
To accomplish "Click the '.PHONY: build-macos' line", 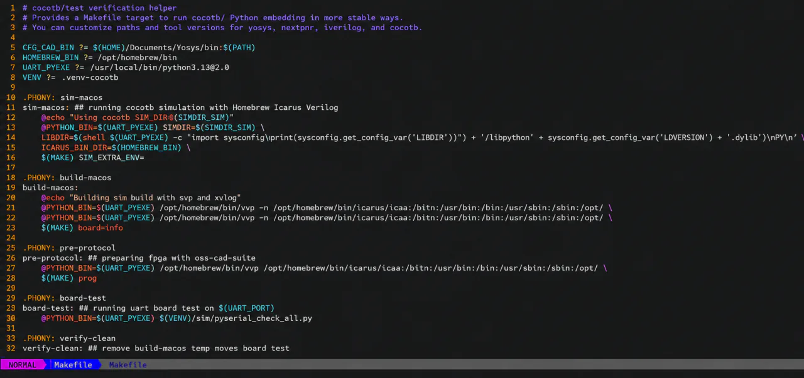I will click(67, 178).
